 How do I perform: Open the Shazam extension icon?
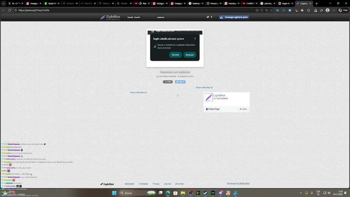coord(290,10)
